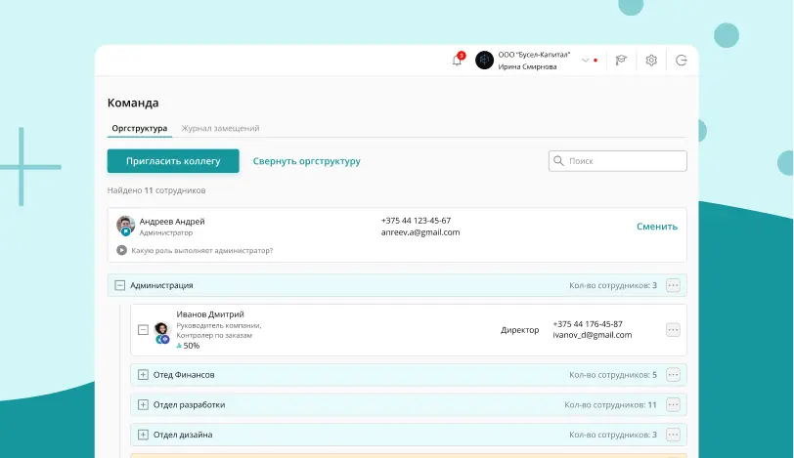Image resolution: width=794 pixels, height=458 pixels.
Task: Click the Найдено 11 сотрудников text
Action: (x=156, y=190)
